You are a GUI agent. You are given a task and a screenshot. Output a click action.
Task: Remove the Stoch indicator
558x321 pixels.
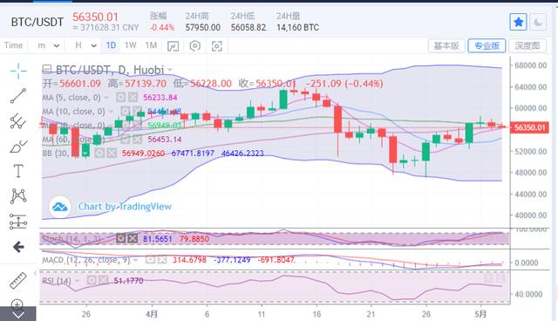point(133,238)
